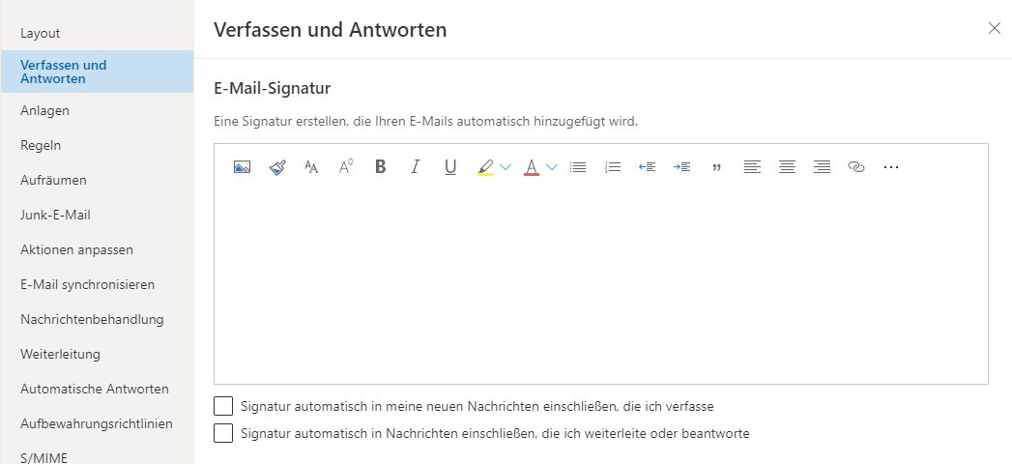Go to Automatische Antworten settings
This screenshot has width=1012, height=464.
95,389
